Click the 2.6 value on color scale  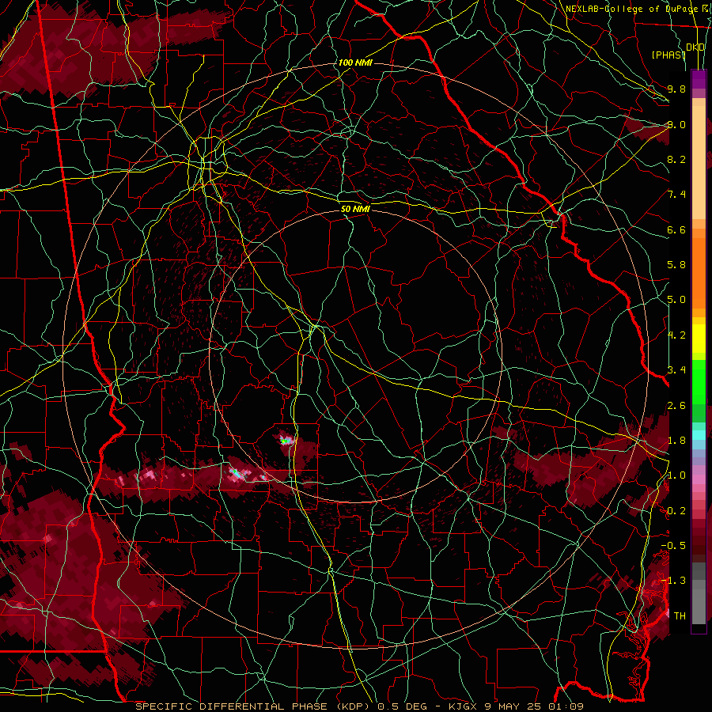[x=676, y=406]
